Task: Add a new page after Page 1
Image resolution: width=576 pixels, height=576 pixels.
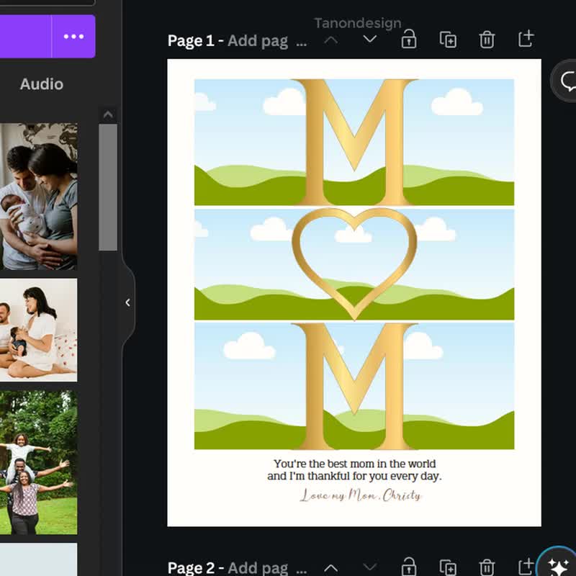Action: (x=526, y=39)
